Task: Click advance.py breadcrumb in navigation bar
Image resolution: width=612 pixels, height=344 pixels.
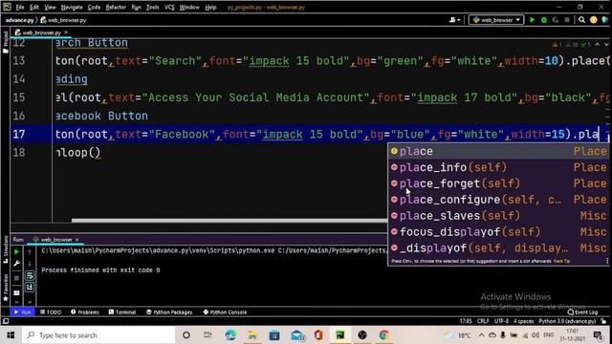Action: tap(19, 20)
